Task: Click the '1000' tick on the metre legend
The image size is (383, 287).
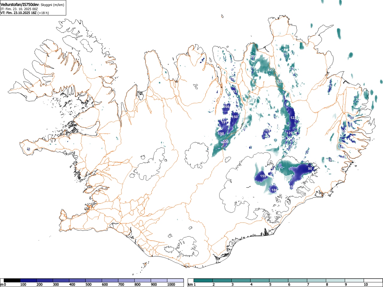Action: 171,285
